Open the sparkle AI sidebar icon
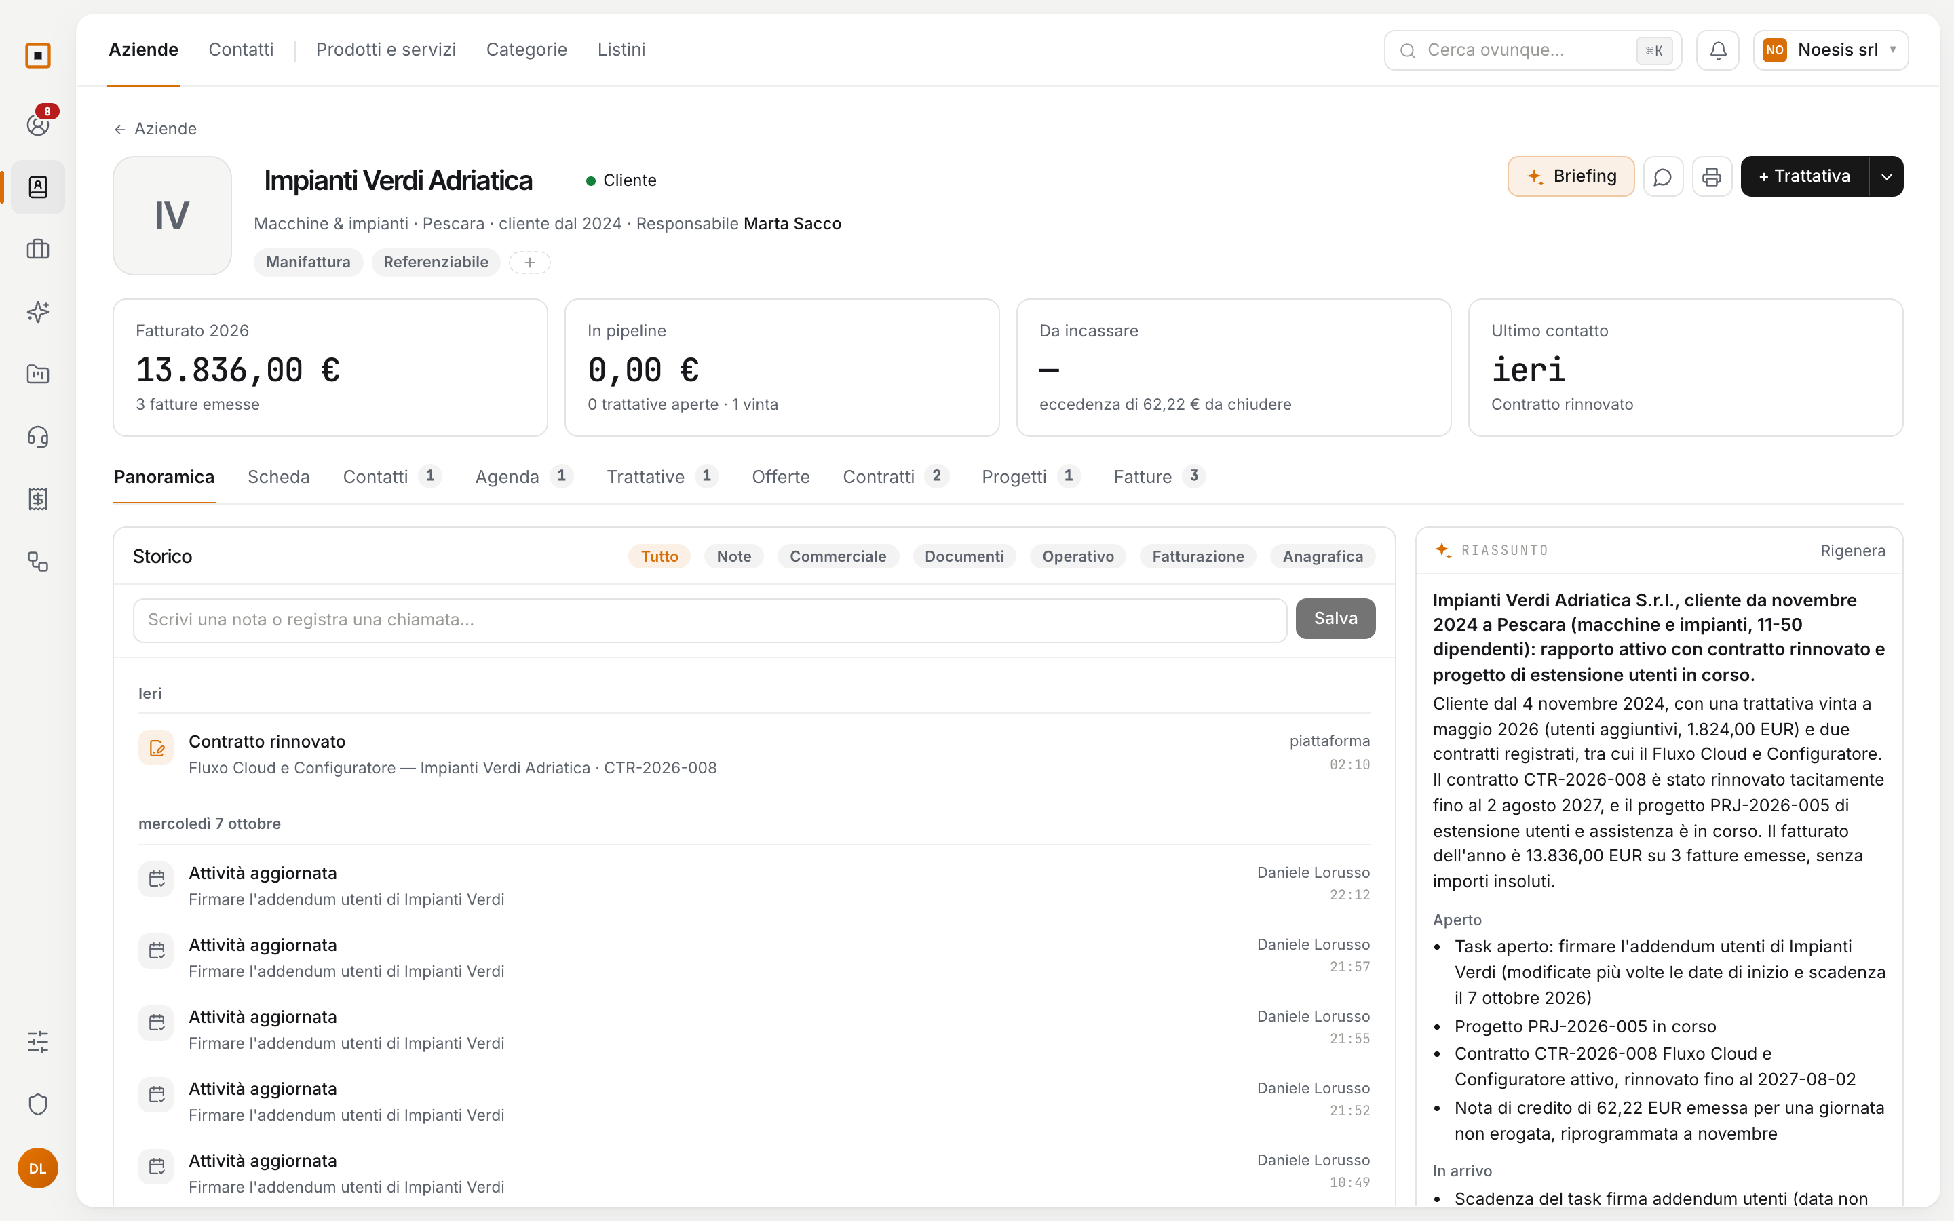 (38, 312)
